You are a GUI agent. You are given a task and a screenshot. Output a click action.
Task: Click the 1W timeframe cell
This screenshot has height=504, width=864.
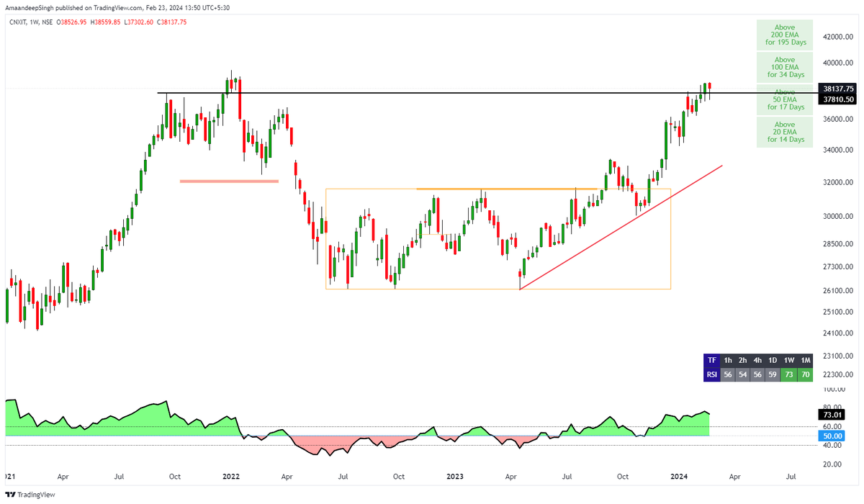coord(789,360)
